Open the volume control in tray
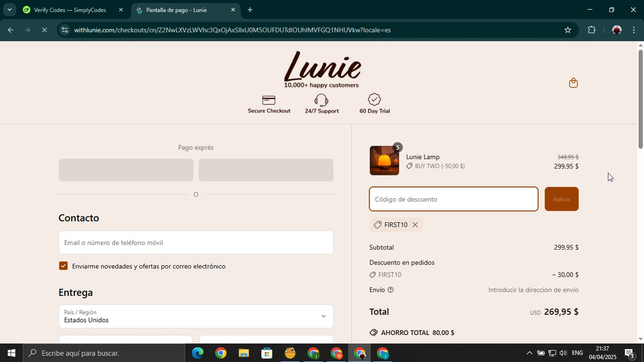Screen dimensions: 644x362 pos(563,353)
